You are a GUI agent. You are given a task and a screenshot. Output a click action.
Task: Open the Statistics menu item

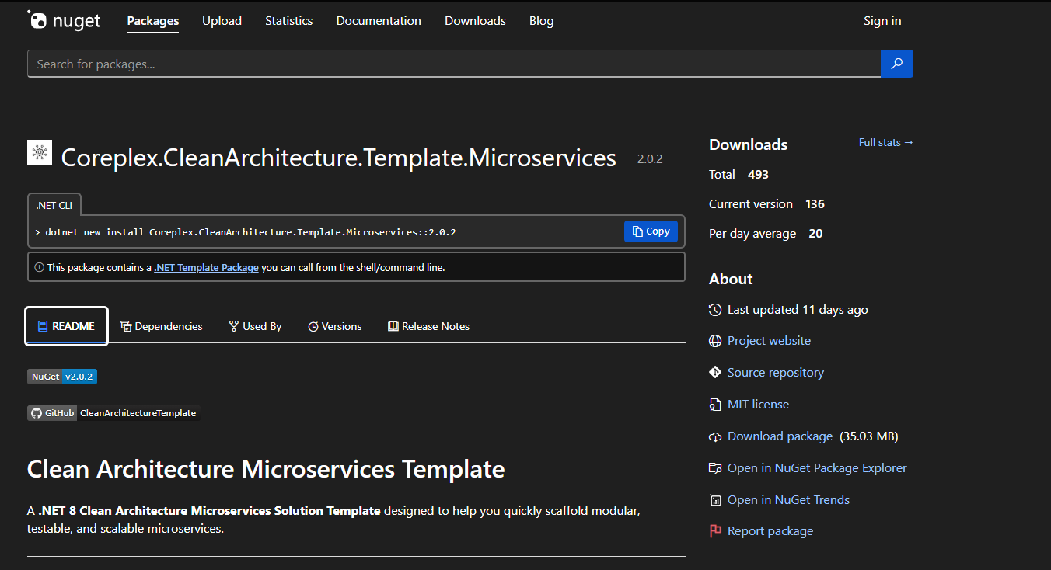[x=288, y=21]
